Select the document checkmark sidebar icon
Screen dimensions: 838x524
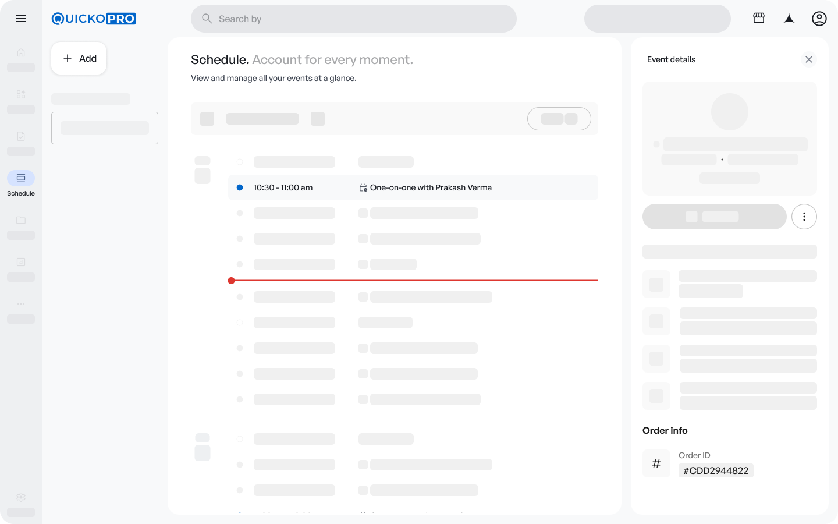(21, 136)
